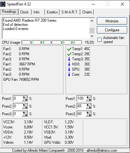Adjust right Pwm1 spinner at 100 percent

[x=89, y=99]
